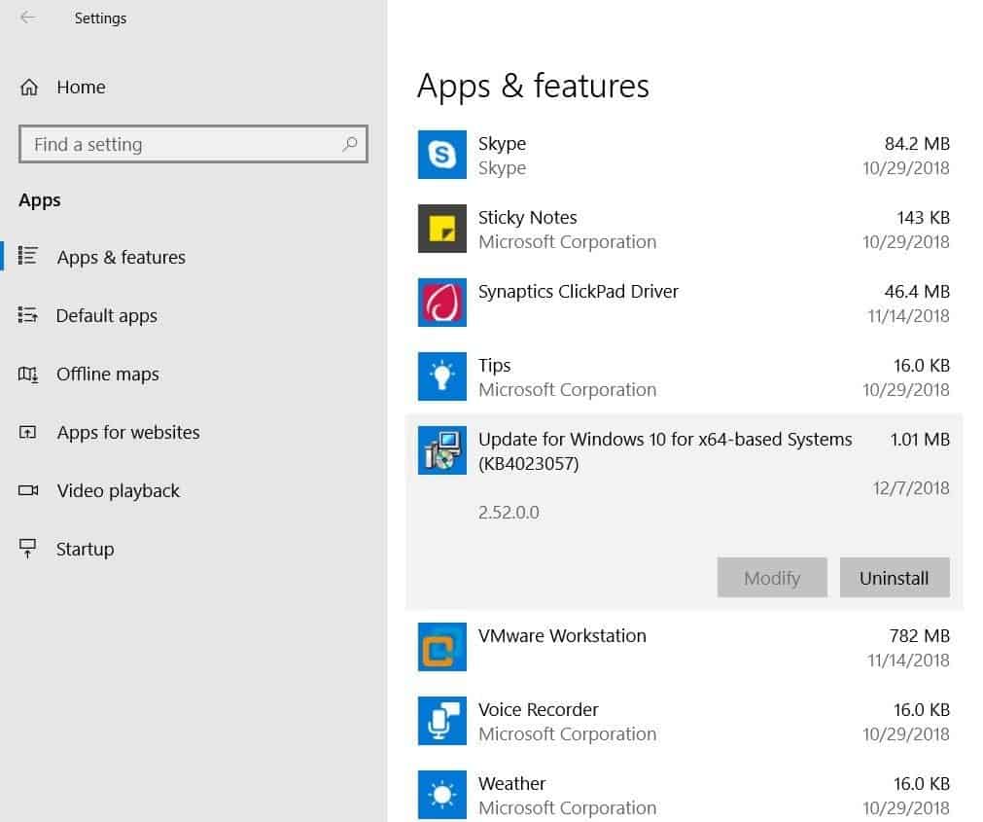Click the 143 KB Sticky Notes size
983x822 pixels.
pyautogui.click(x=923, y=218)
